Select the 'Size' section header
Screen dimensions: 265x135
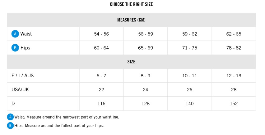click(x=131, y=62)
